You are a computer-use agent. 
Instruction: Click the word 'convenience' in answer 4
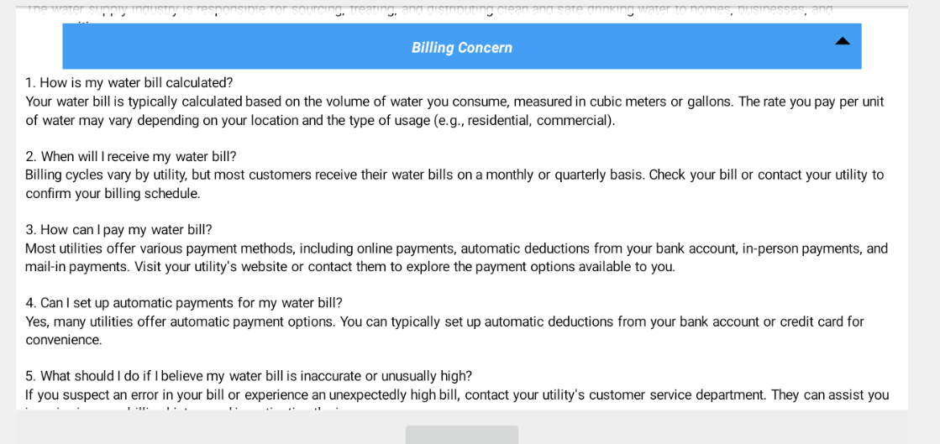click(64, 340)
